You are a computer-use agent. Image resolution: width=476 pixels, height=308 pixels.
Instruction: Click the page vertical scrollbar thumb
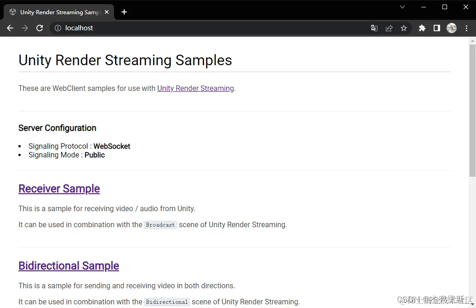tap(472, 111)
